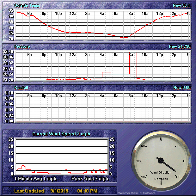Select the W marker on the compass dial
This screenshot has height=196, width=196.
tap(138, 161)
